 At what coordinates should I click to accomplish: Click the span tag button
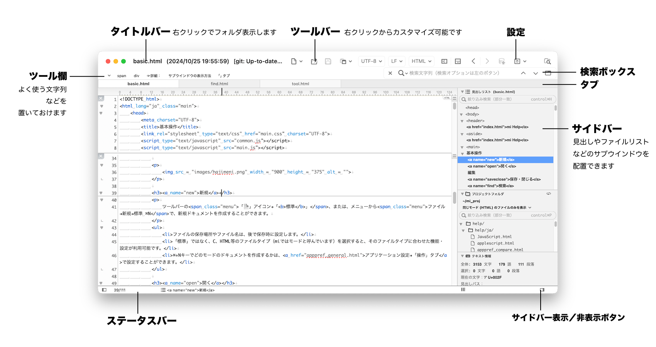pos(122,76)
